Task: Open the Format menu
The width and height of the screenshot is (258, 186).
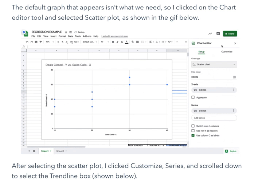Action: point(62,36)
